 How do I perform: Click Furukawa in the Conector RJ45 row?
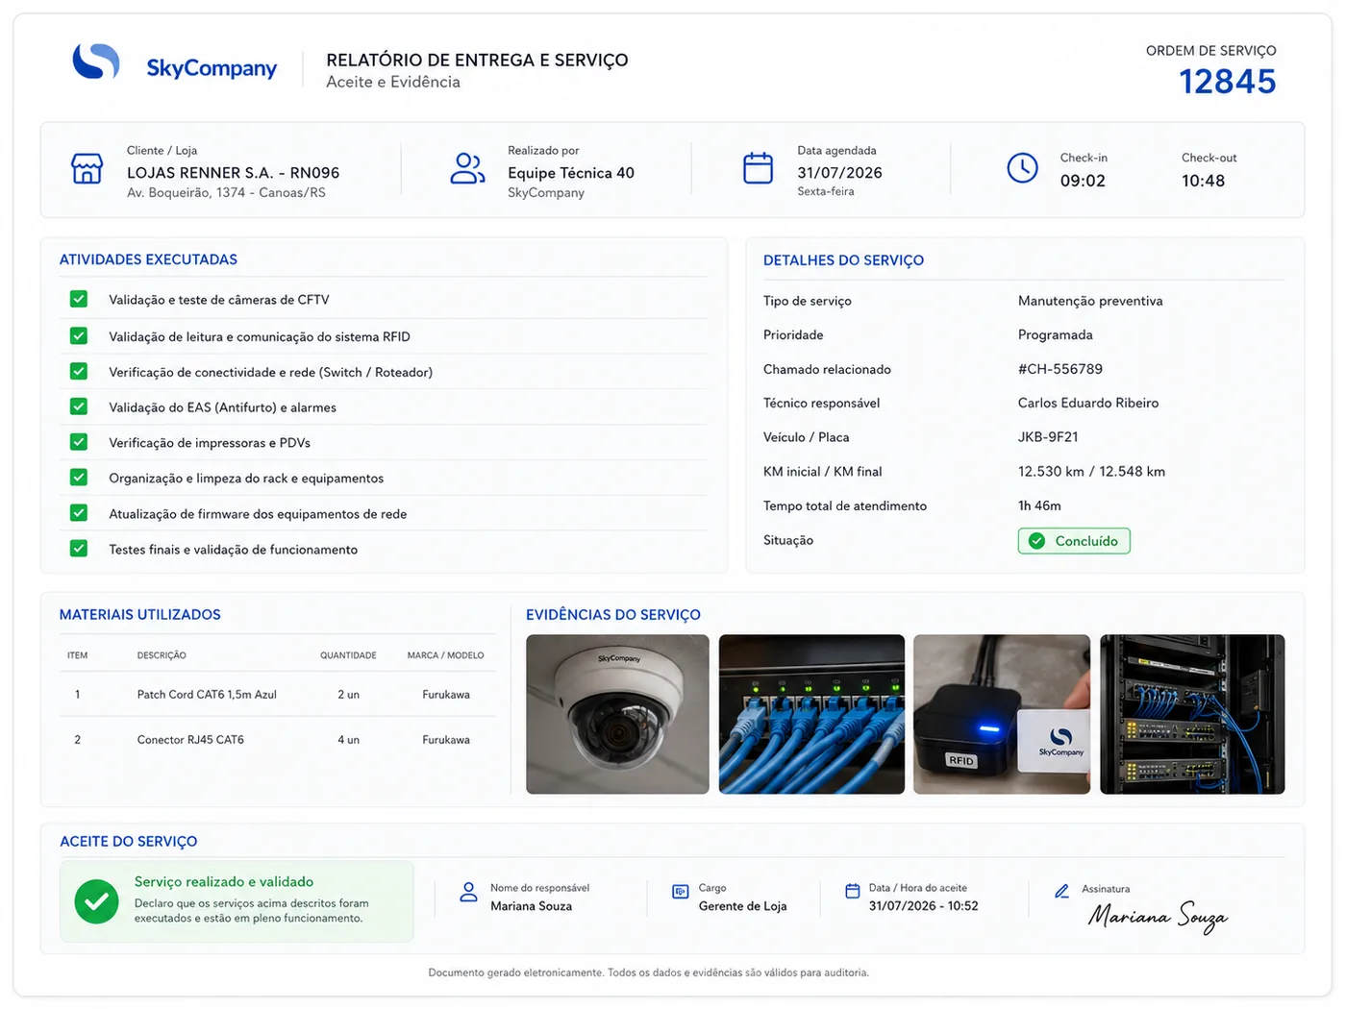coord(446,740)
